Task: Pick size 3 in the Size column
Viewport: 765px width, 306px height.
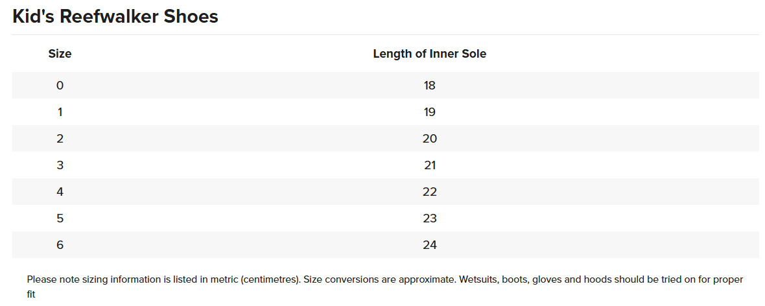Action: [60, 165]
